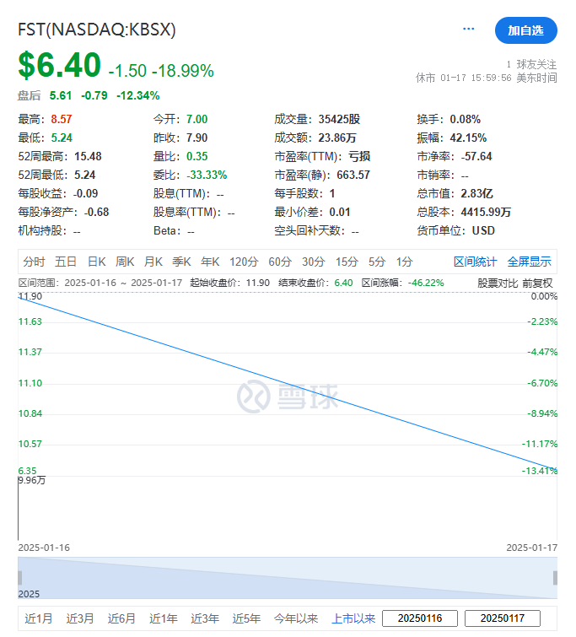Select the 近6月 time range
The width and height of the screenshot is (576, 637).
click(x=121, y=618)
